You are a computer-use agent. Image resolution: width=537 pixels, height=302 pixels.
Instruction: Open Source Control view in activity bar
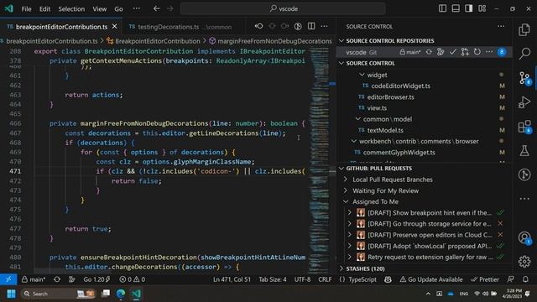pyautogui.click(x=524, y=78)
